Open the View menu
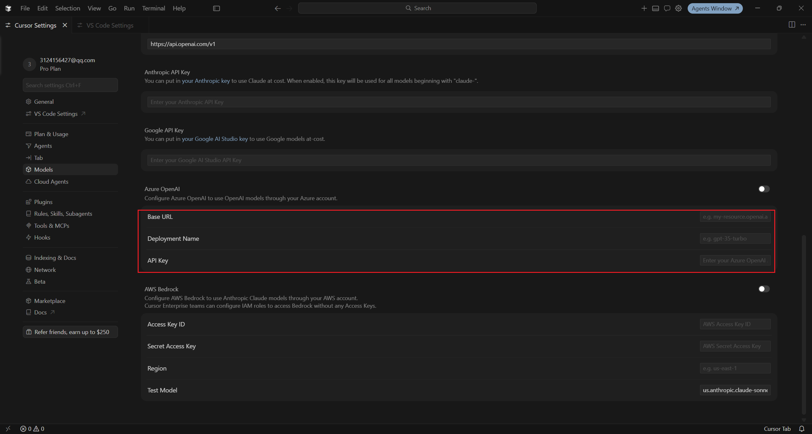Viewport: 812px width, 434px height. pos(94,8)
